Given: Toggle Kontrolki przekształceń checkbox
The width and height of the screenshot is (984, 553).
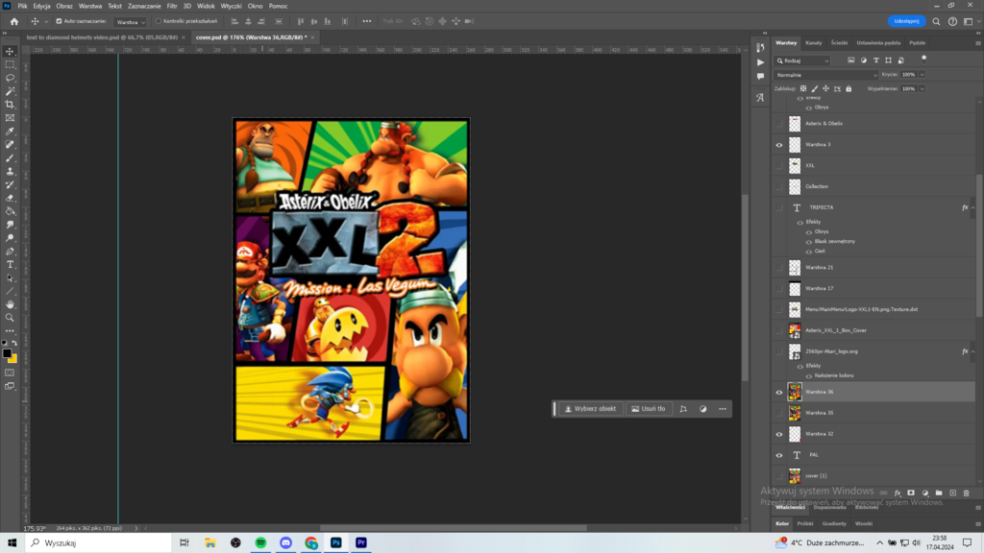Looking at the screenshot, I should point(159,21).
